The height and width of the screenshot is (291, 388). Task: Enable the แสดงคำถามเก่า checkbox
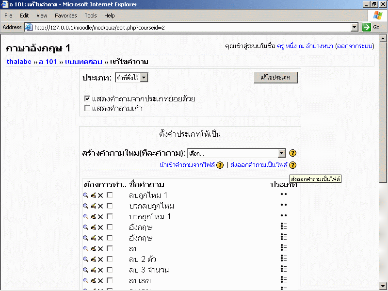coord(87,108)
